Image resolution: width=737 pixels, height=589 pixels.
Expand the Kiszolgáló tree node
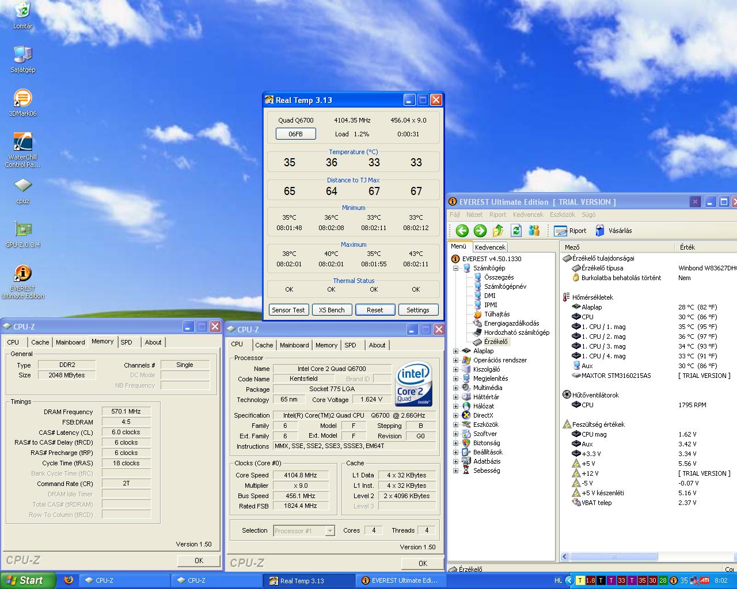456,369
